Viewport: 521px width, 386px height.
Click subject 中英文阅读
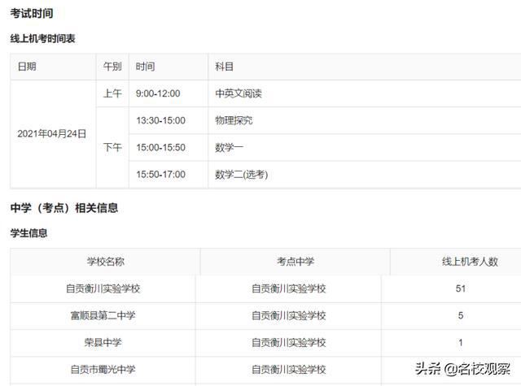239,93
